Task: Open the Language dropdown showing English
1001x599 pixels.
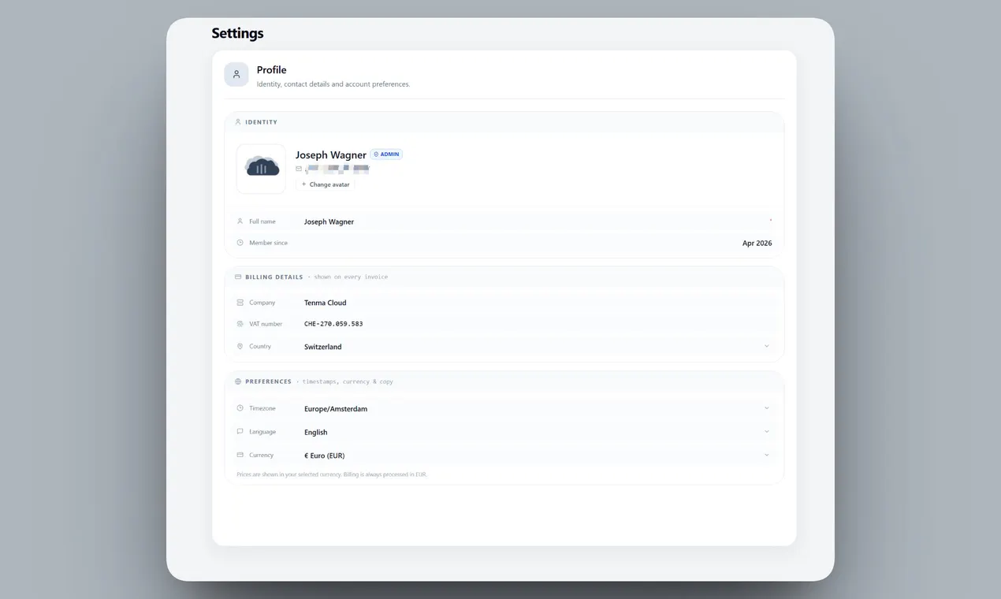Action: pos(538,432)
